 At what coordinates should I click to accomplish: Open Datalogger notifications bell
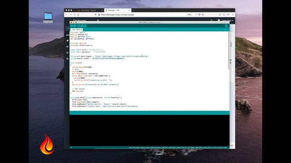pos(211,20)
